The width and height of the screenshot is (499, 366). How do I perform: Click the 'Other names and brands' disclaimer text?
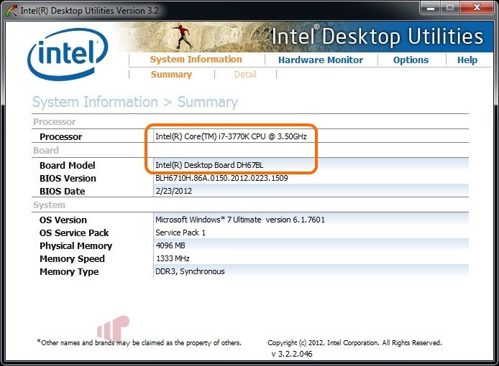pos(139,342)
